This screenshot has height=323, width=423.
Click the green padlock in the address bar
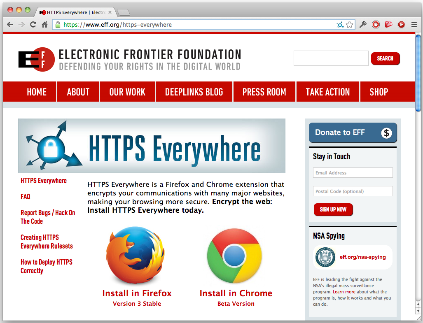click(58, 25)
